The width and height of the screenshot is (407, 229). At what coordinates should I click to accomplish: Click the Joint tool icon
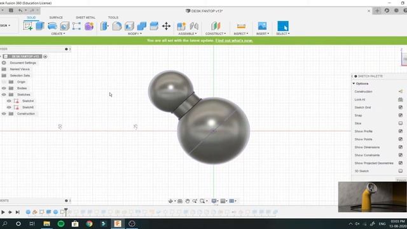pos(194,26)
